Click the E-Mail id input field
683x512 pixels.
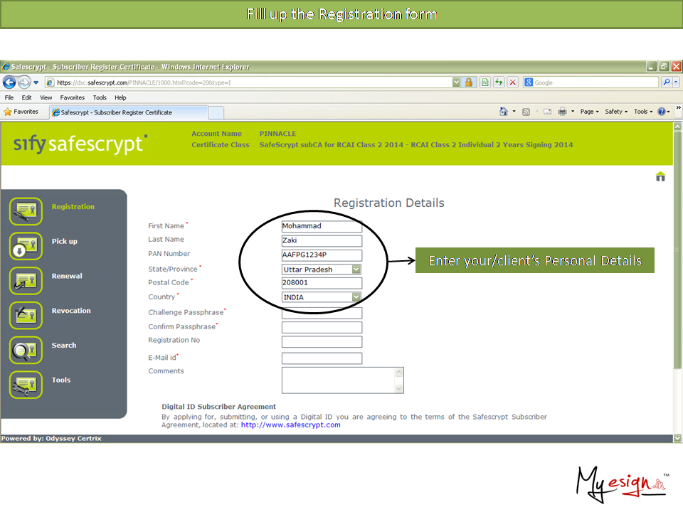point(322,358)
